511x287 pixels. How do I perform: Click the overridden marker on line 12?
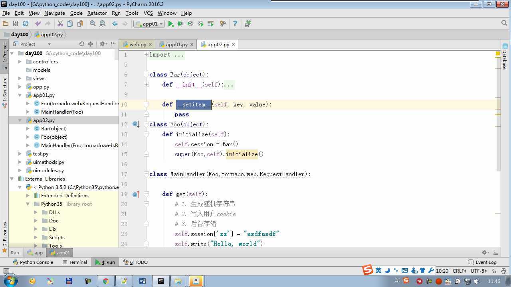pos(136,124)
